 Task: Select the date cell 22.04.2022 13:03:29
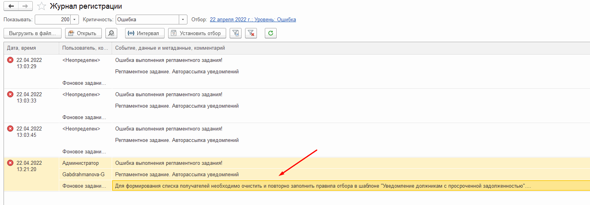pyautogui.click(x=32, y=71)
